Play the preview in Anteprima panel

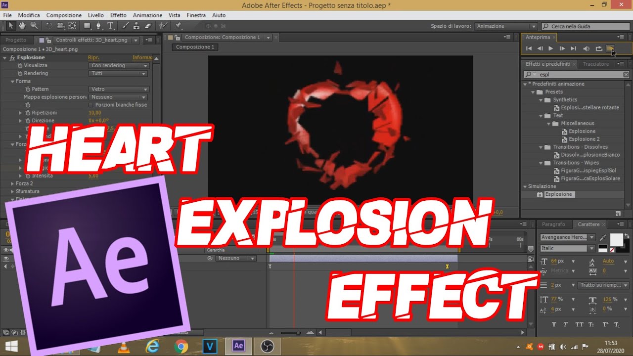(551, 48)
